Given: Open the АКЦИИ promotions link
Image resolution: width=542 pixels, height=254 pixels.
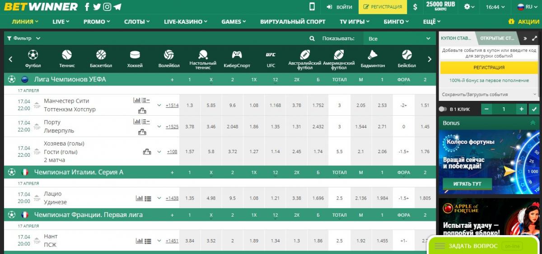Looking at the screenshot, I should click(x=524, y=21).
